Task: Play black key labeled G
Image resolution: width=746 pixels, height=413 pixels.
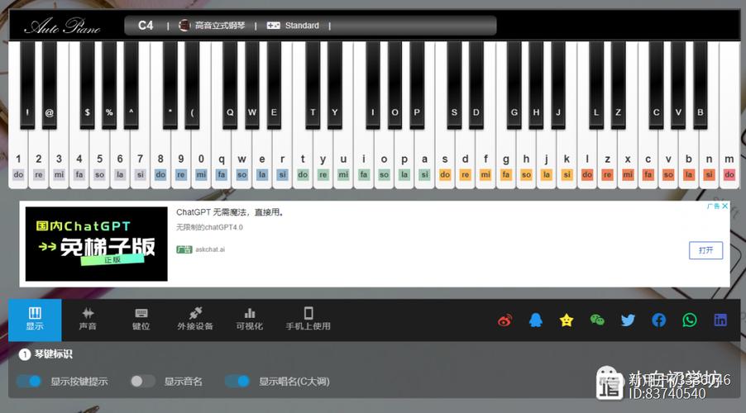Action: [514, 86]
